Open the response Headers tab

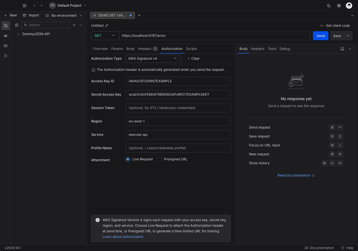(258, 49)
